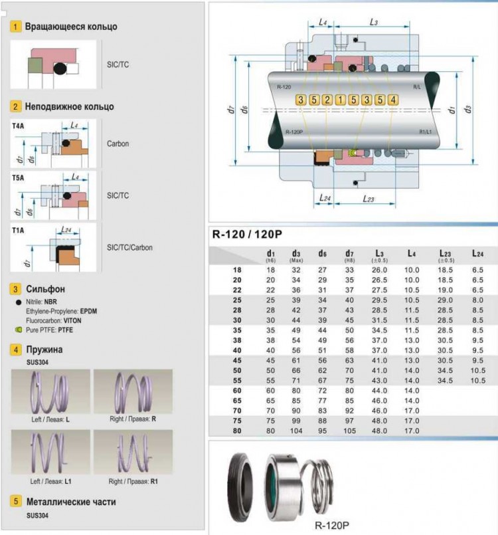Click badge 2 inside the shaft cross-section drawing
The image size is (498, 535).
(x=327, y=100)
